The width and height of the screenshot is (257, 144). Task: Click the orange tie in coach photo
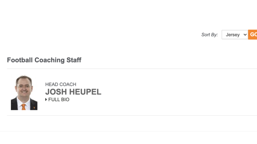23,107
